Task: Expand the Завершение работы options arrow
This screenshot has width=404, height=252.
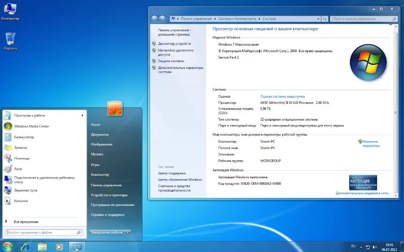Action: (127, 232)
